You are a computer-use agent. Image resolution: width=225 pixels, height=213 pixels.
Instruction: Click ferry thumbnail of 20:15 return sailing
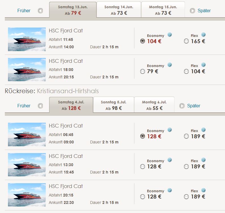27,195
